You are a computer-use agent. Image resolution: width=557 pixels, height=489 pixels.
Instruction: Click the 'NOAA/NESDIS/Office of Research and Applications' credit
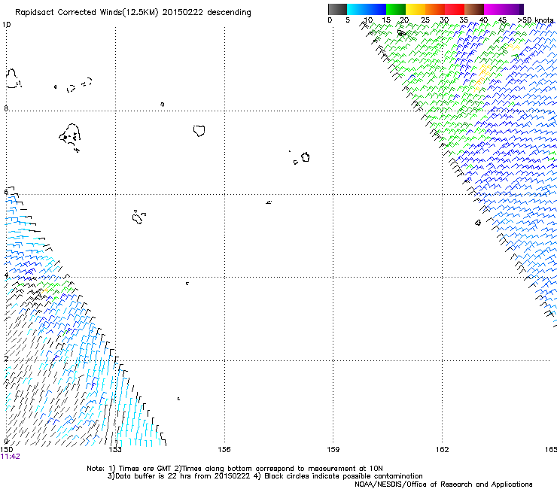(x=443, y=484)
